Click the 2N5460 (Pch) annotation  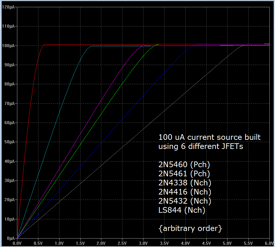[x=184, y=165]
